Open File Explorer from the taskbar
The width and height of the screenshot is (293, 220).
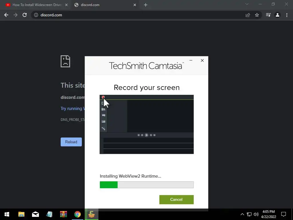pos(21,214)
